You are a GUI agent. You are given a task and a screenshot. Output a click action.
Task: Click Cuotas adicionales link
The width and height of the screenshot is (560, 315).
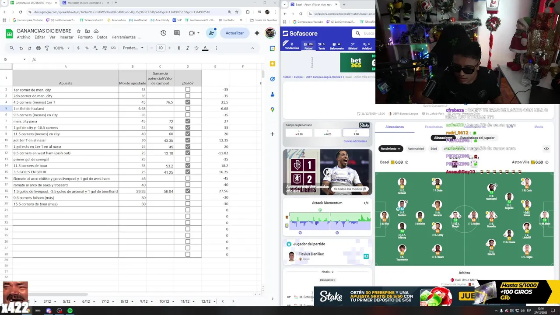(355, 141)
